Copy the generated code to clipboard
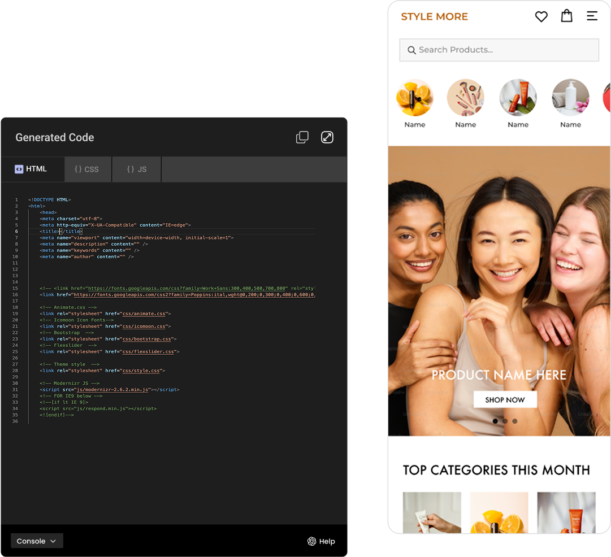This screenshot has width=611, height=557. 302,137
